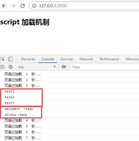
Task: Click the dropdown arrow beside top
Action: point(55,67)
